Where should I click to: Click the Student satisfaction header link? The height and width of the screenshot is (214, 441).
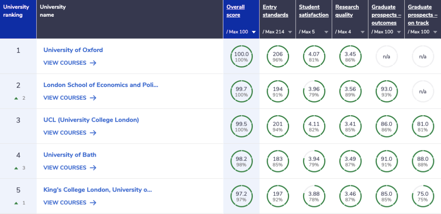click(x=314, y=11)
